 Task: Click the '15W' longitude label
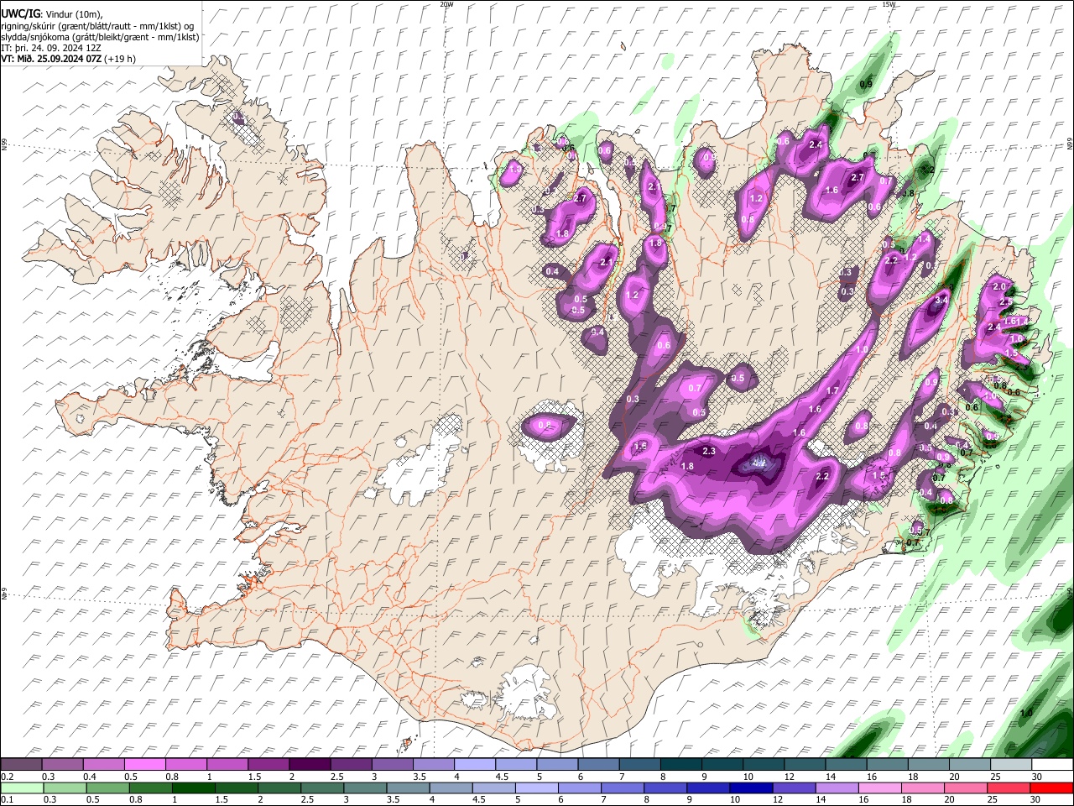[889, 4]
